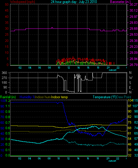This screenshot has height=168, width=138.
Task: Click the wind direction 180 axis value
Action: point(4,83)
